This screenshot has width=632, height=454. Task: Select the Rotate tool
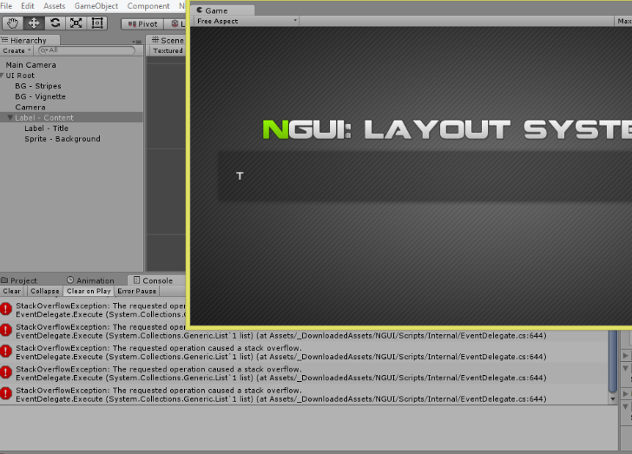(55, 23)
